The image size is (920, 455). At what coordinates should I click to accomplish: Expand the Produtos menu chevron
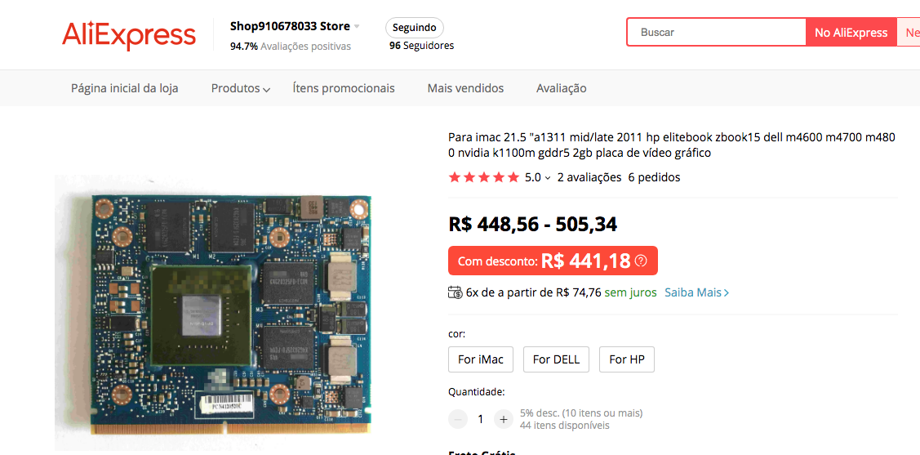pyautogui.click(x=267, y=90)
